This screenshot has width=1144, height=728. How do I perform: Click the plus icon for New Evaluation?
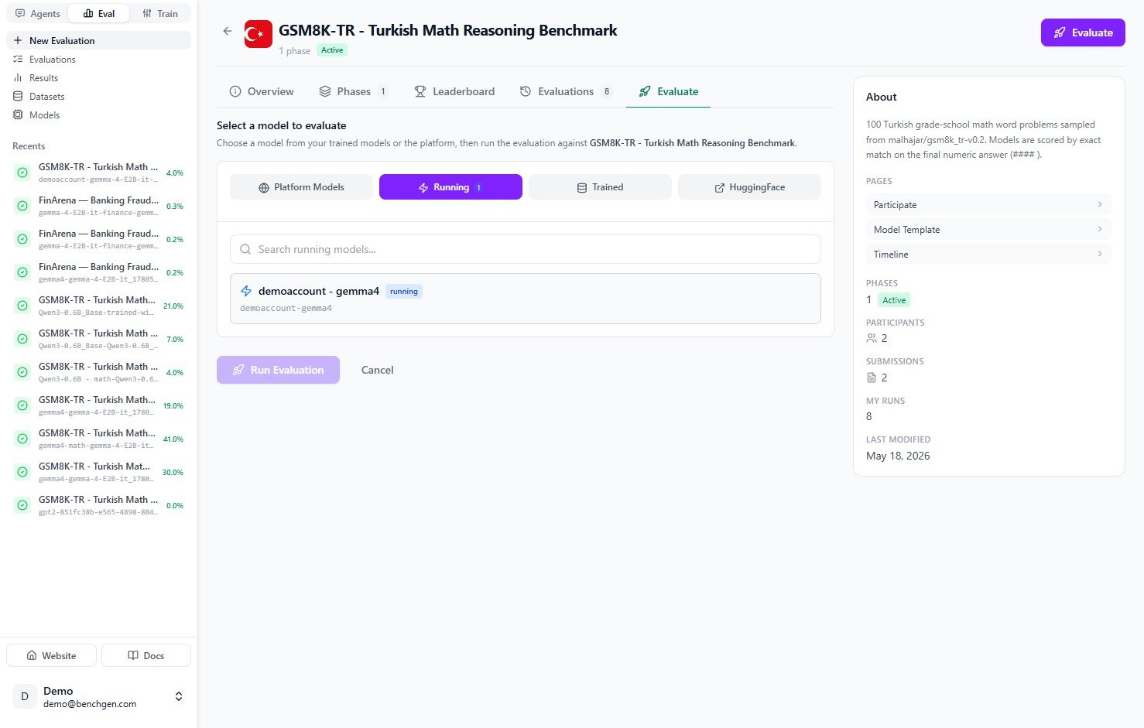click(18, 40)
